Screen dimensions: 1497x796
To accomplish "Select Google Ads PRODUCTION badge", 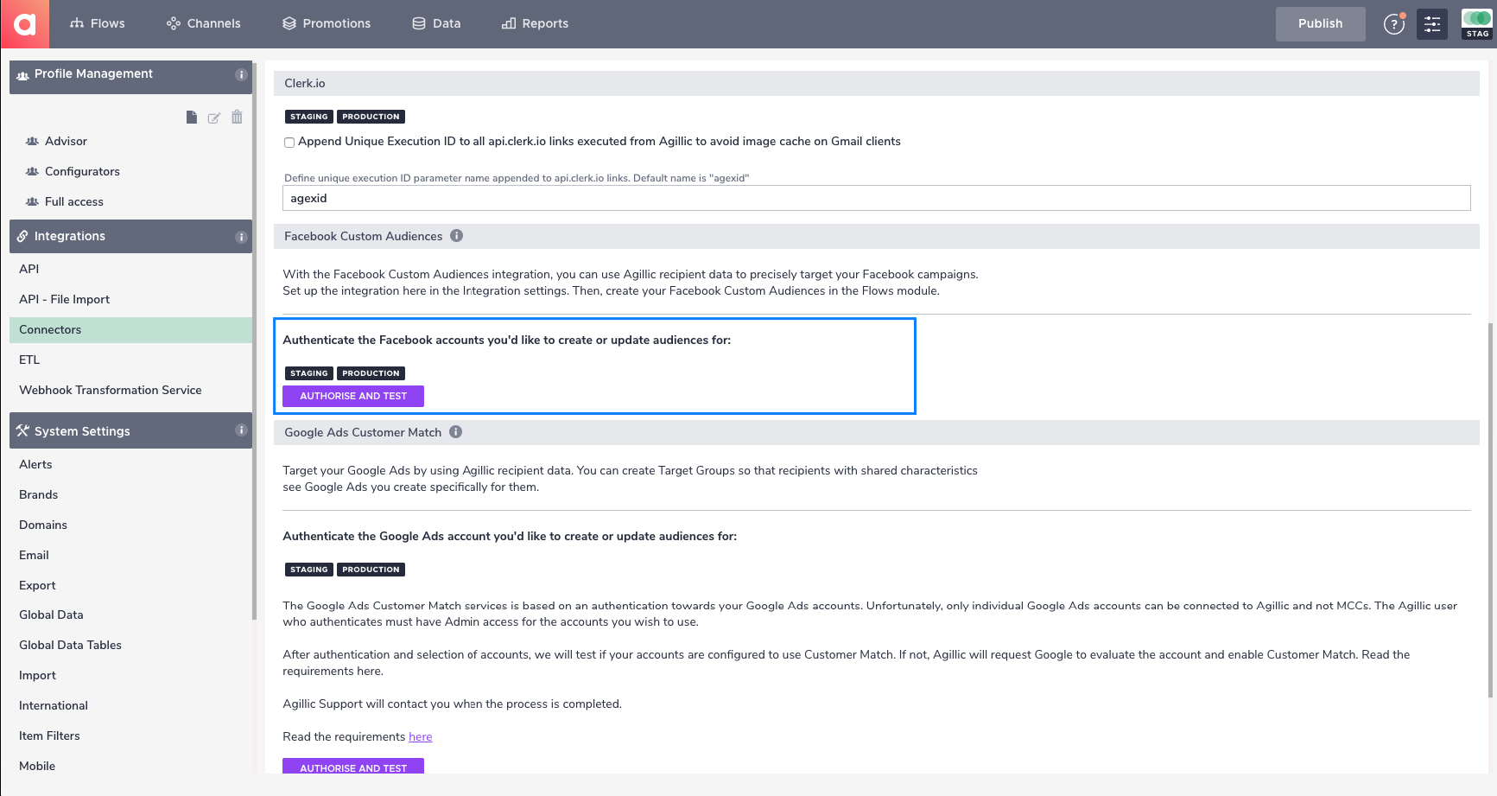I will pyautogui.click(x=371, y=570).
